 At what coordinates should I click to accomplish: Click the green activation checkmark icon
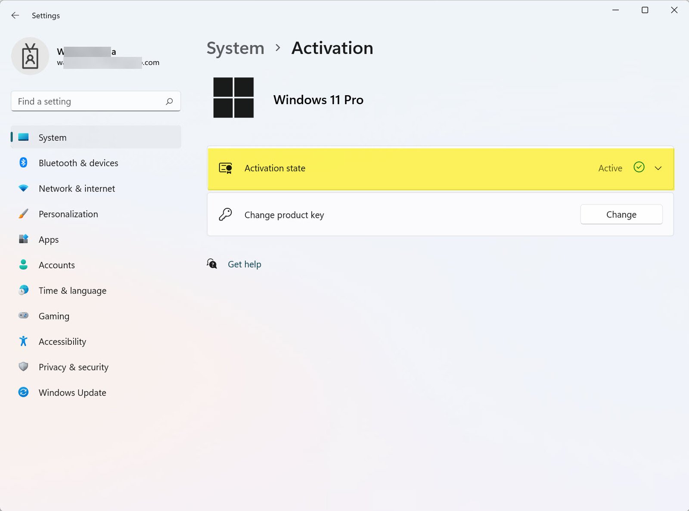point(639,167)
